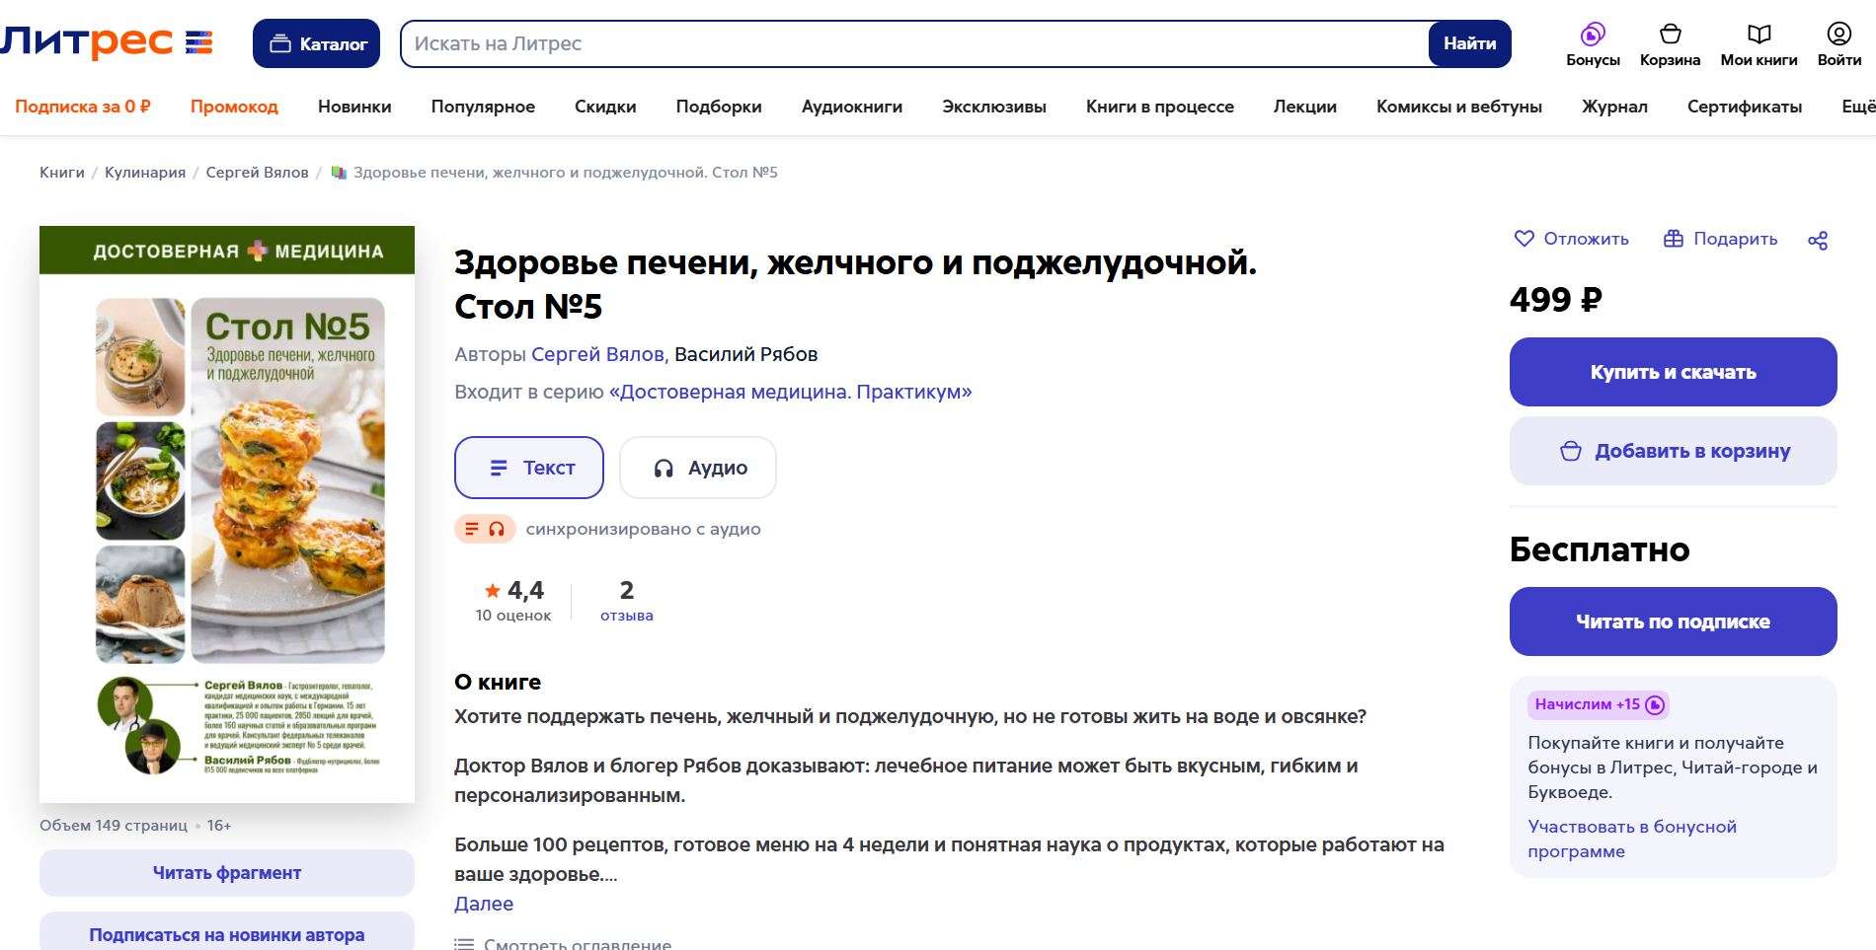Viewport: 1876px width, 950px height.
Task: Switch to the Аудио format tab
Action: point(698,468)
